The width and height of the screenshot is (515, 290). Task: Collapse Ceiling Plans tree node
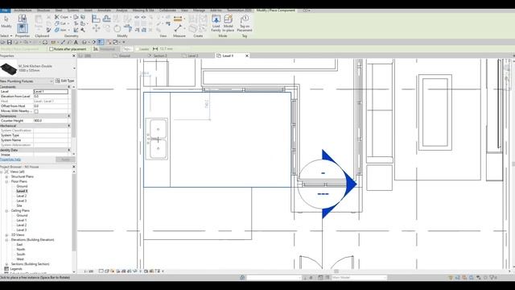6,210
